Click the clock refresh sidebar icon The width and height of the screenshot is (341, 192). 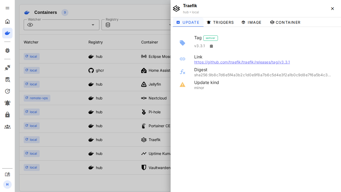[7, 91]
